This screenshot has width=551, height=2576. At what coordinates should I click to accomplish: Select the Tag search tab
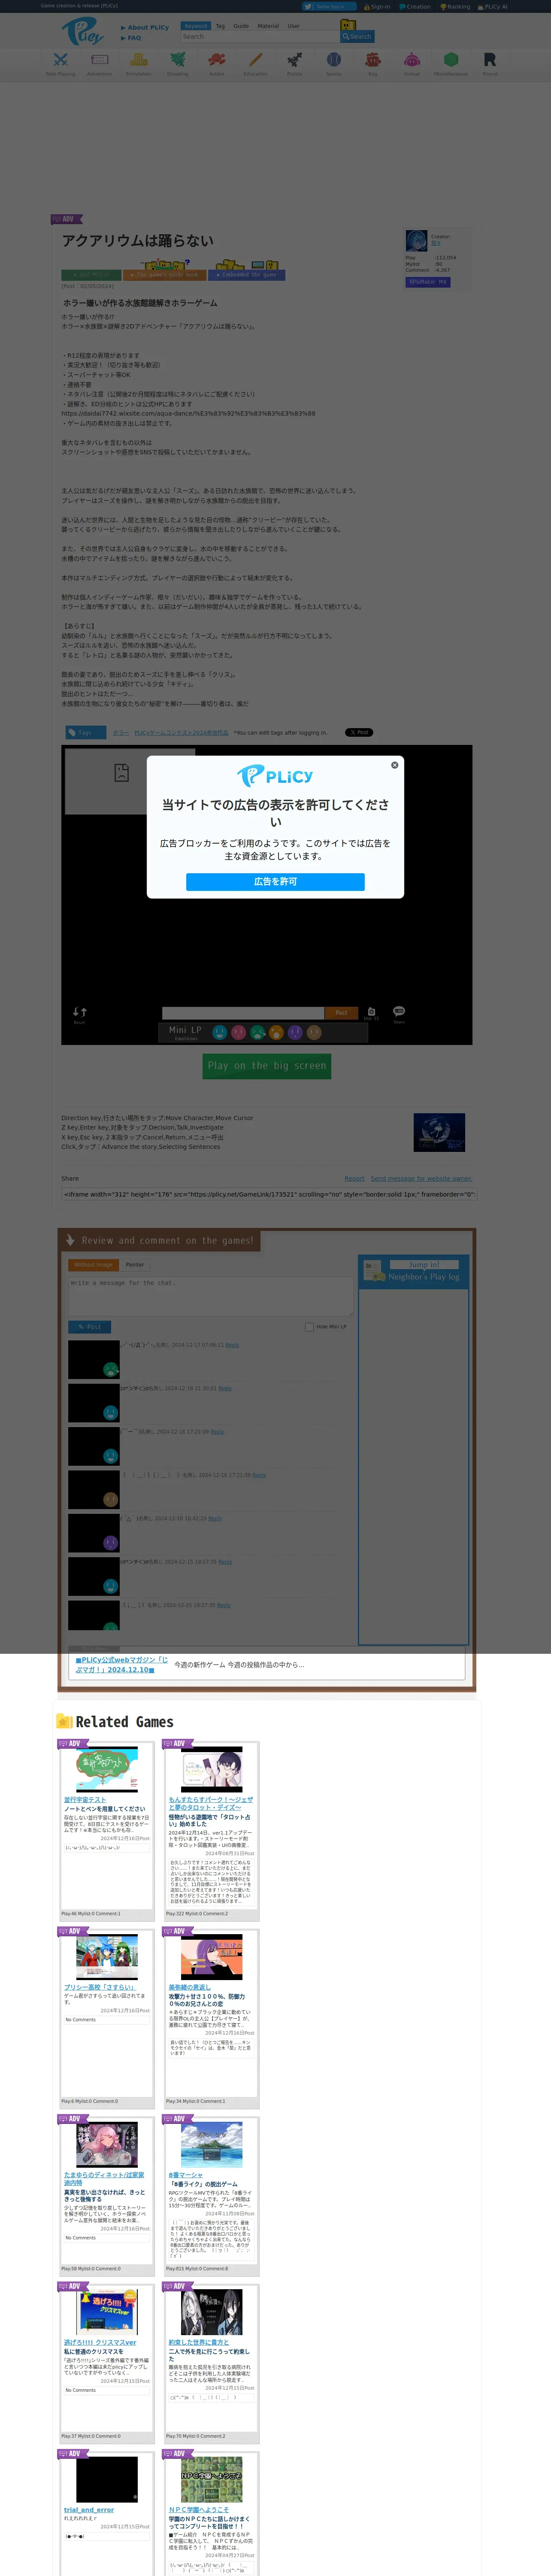pyautogui.click(x=220, y=27)
